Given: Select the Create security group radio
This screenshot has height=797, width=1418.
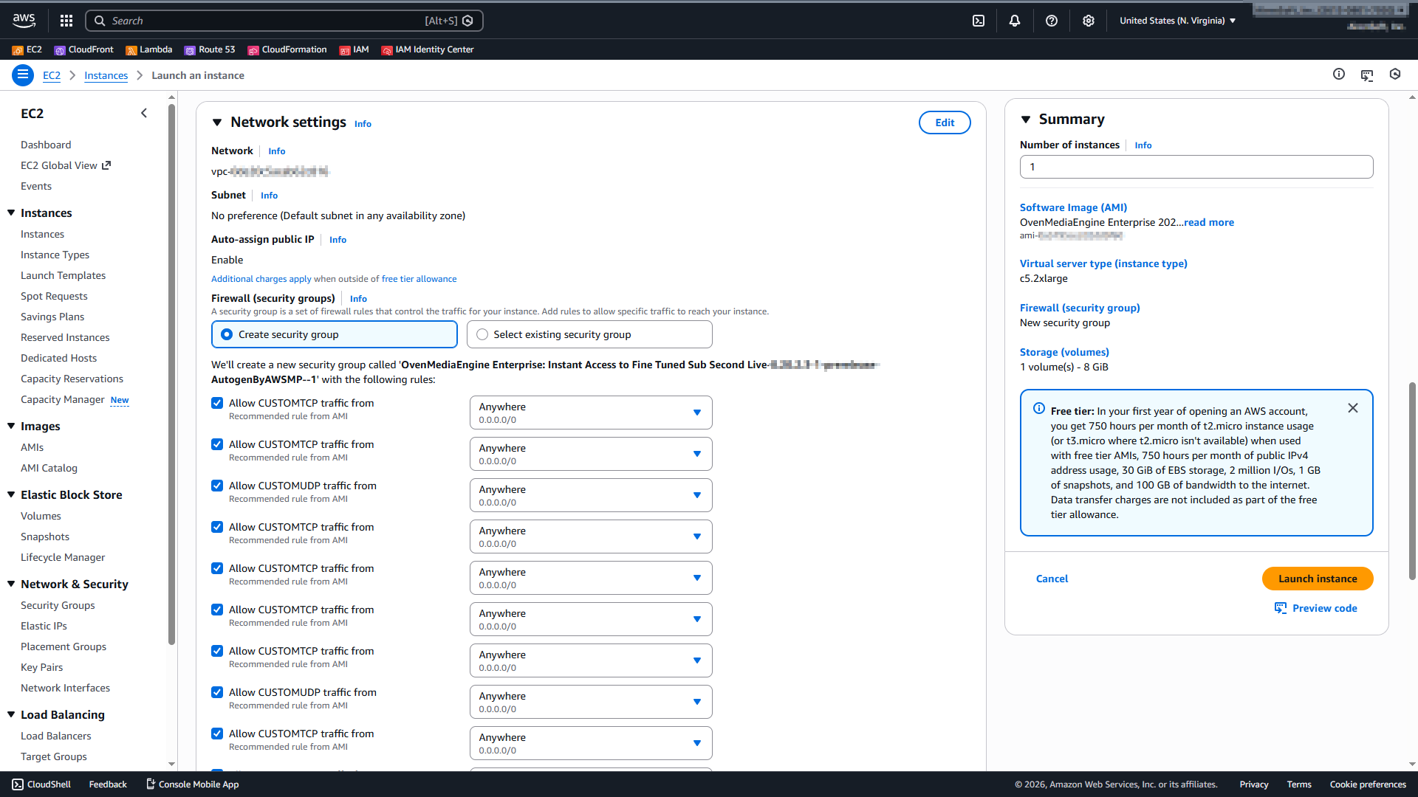Looking at the screenshot, I should (227, 334).
